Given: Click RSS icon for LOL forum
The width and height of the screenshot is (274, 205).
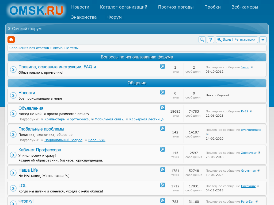Looking at the screenshot, I should 163,185.
